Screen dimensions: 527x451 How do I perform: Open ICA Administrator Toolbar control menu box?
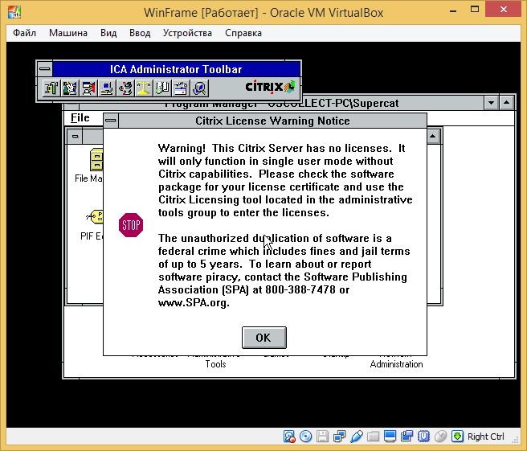45,69
